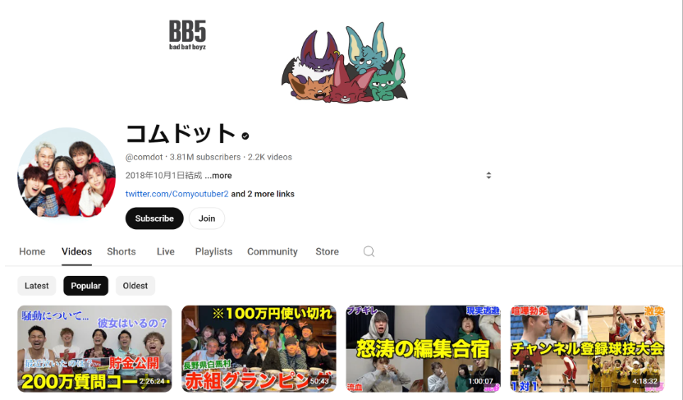The image size is (683, 400).
Task: Click the 3.81M subscribers text
Action: tap(205, 157)
